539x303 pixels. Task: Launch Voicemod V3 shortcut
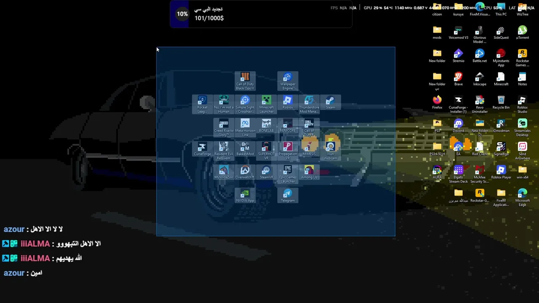pyautogui.click(x=458, y=32)
